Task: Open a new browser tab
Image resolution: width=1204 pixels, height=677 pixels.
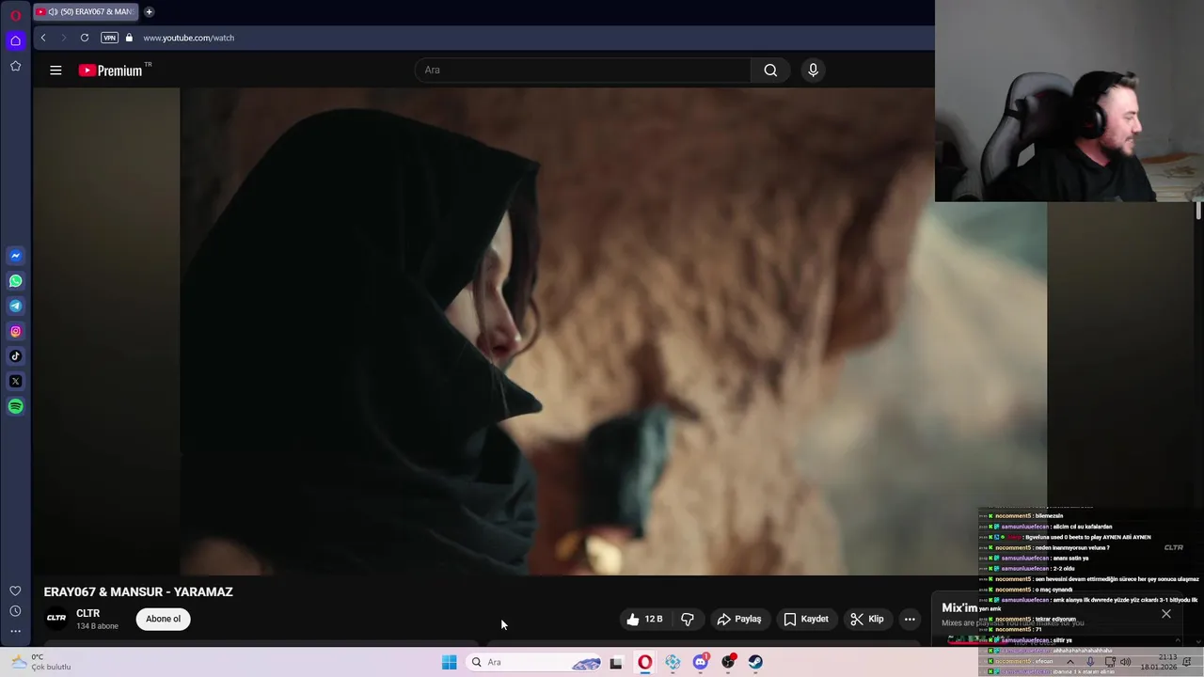Action: click(149, 12)
